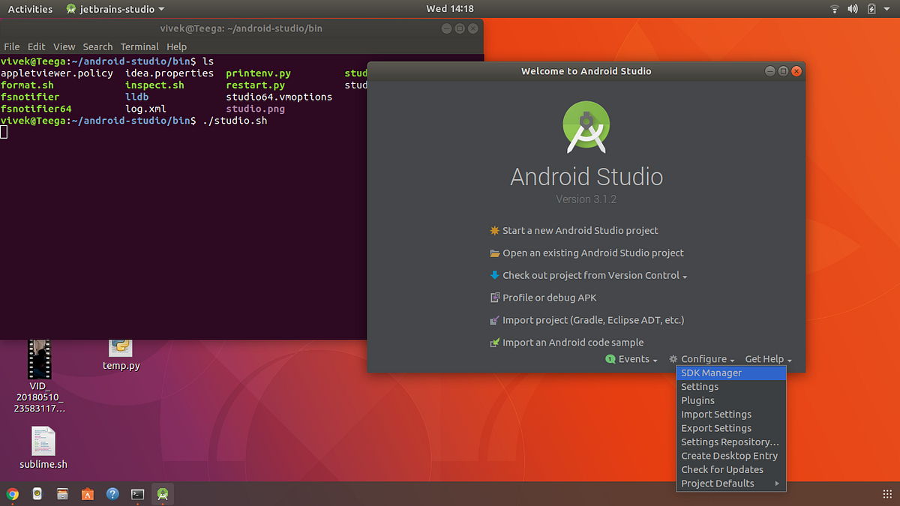Open the Show Applications grid

pyautogui.click(x=888, y=494)
